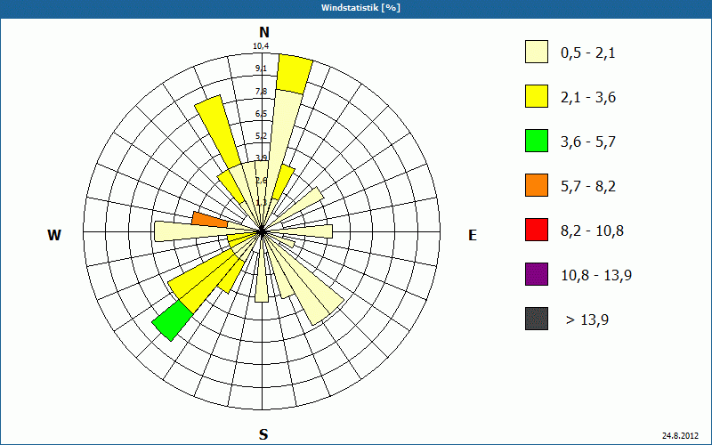
Task: Click the long yellow north-northwest bar
Action: click(217, 132)
